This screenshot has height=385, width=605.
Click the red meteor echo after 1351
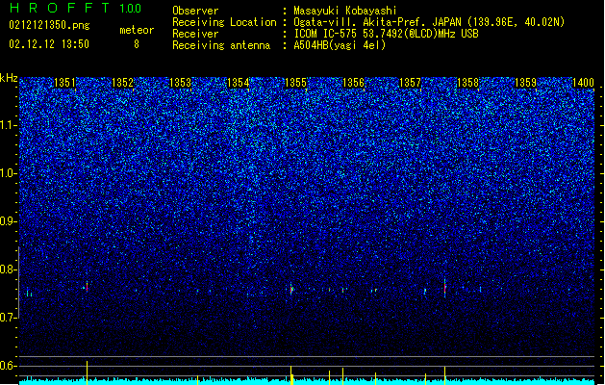pos(88,287)
